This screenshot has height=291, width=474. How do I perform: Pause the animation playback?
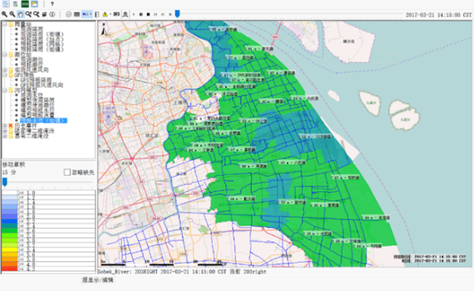(x=141, y=14)
